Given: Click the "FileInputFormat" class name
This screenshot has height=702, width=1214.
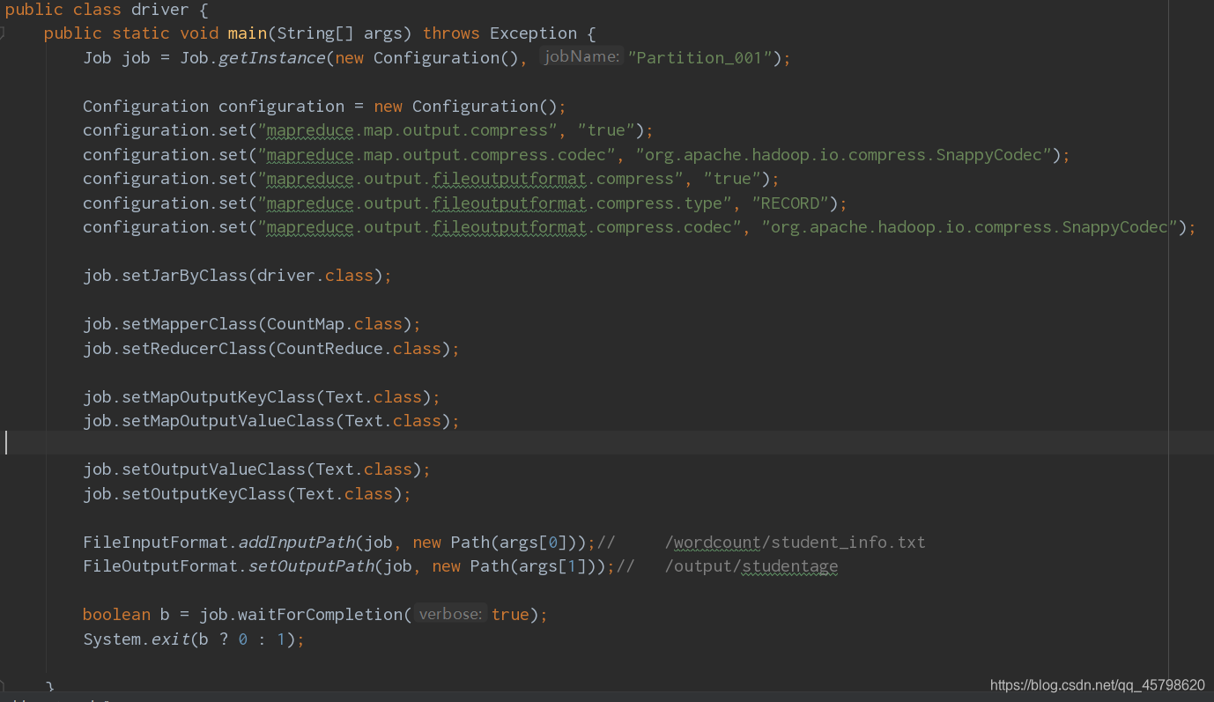Looking at the screenshot, I should [156, 543].
